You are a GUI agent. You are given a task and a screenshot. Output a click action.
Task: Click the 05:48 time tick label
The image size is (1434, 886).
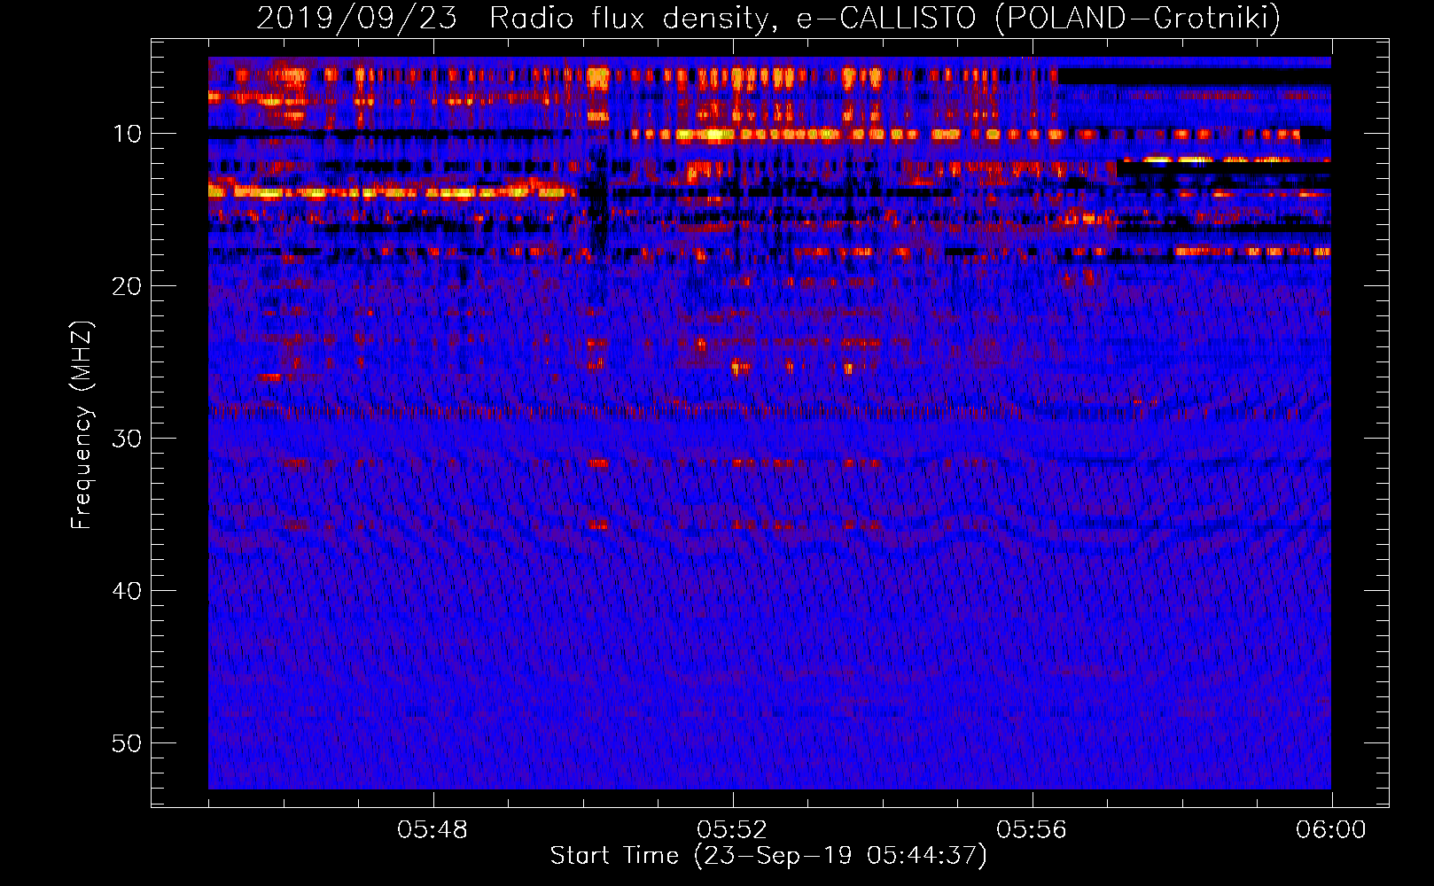(433, 830)
